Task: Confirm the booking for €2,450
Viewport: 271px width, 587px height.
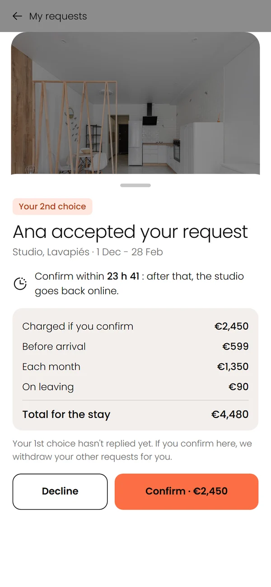Action: point(187,492)
